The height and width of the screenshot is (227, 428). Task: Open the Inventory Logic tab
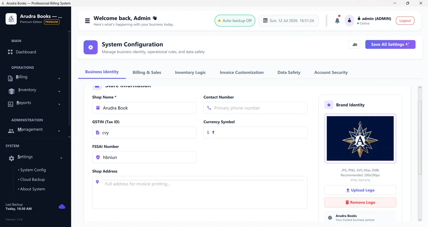(190, 73)
